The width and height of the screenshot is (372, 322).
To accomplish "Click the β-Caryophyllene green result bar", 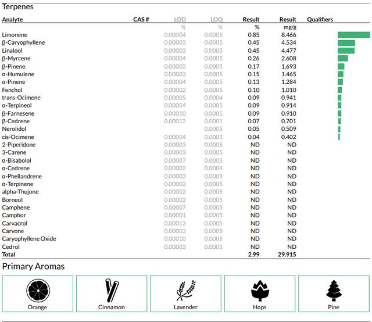I will coord(346,42).
